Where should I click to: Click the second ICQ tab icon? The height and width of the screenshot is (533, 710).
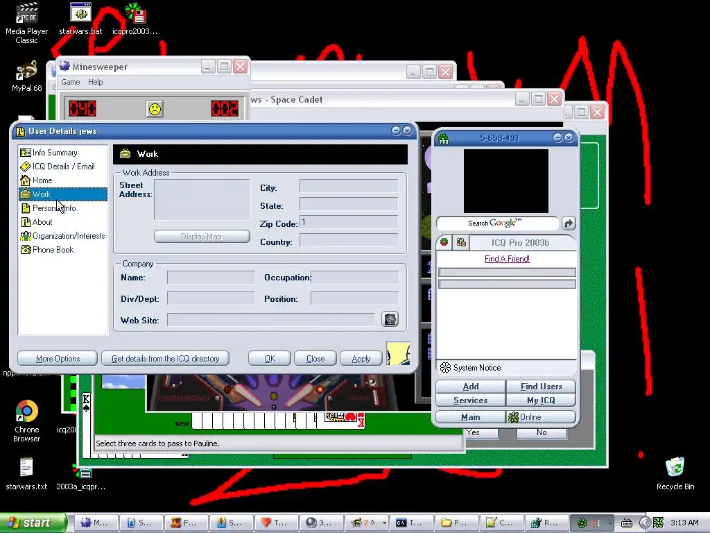coord(461,242)
